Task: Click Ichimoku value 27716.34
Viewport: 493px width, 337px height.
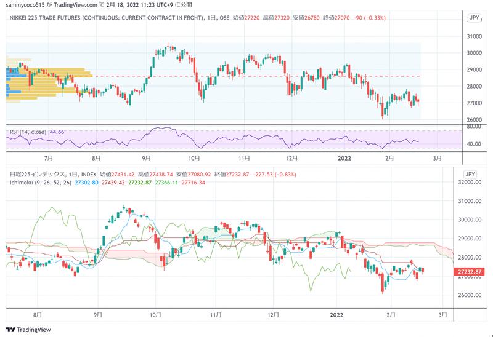Action: 194,183
